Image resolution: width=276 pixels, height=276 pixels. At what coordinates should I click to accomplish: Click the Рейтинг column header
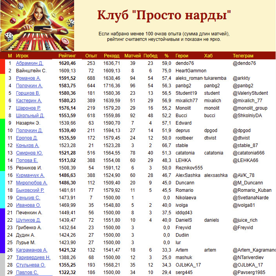point(67,56)
